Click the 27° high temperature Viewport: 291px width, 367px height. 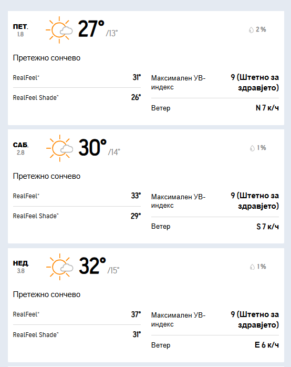click(x=91, y=29)
